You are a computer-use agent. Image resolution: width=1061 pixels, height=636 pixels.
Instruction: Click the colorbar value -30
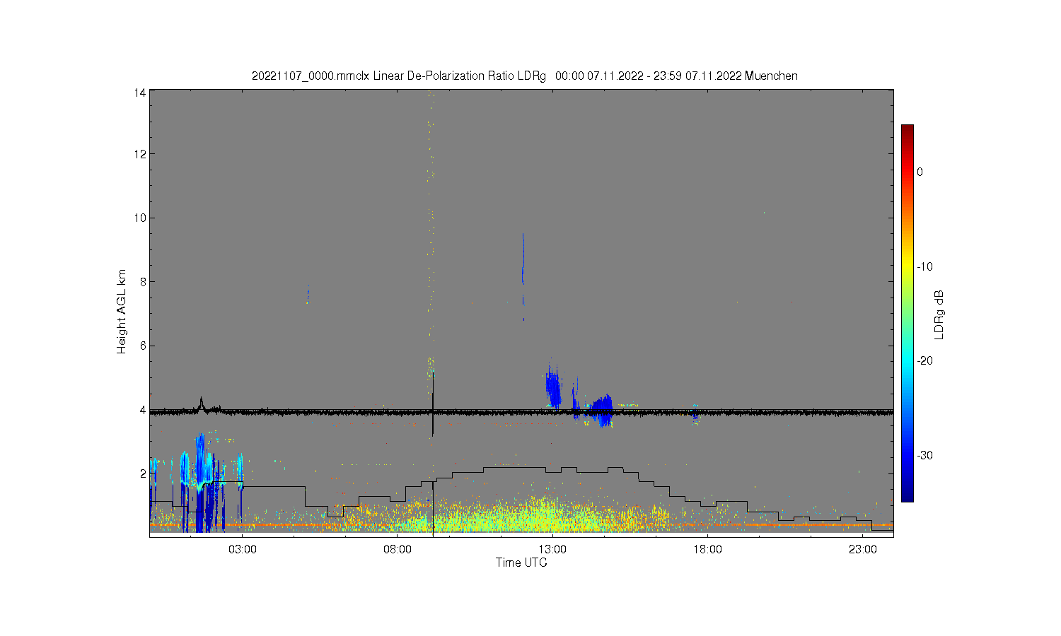coord(924,455)
